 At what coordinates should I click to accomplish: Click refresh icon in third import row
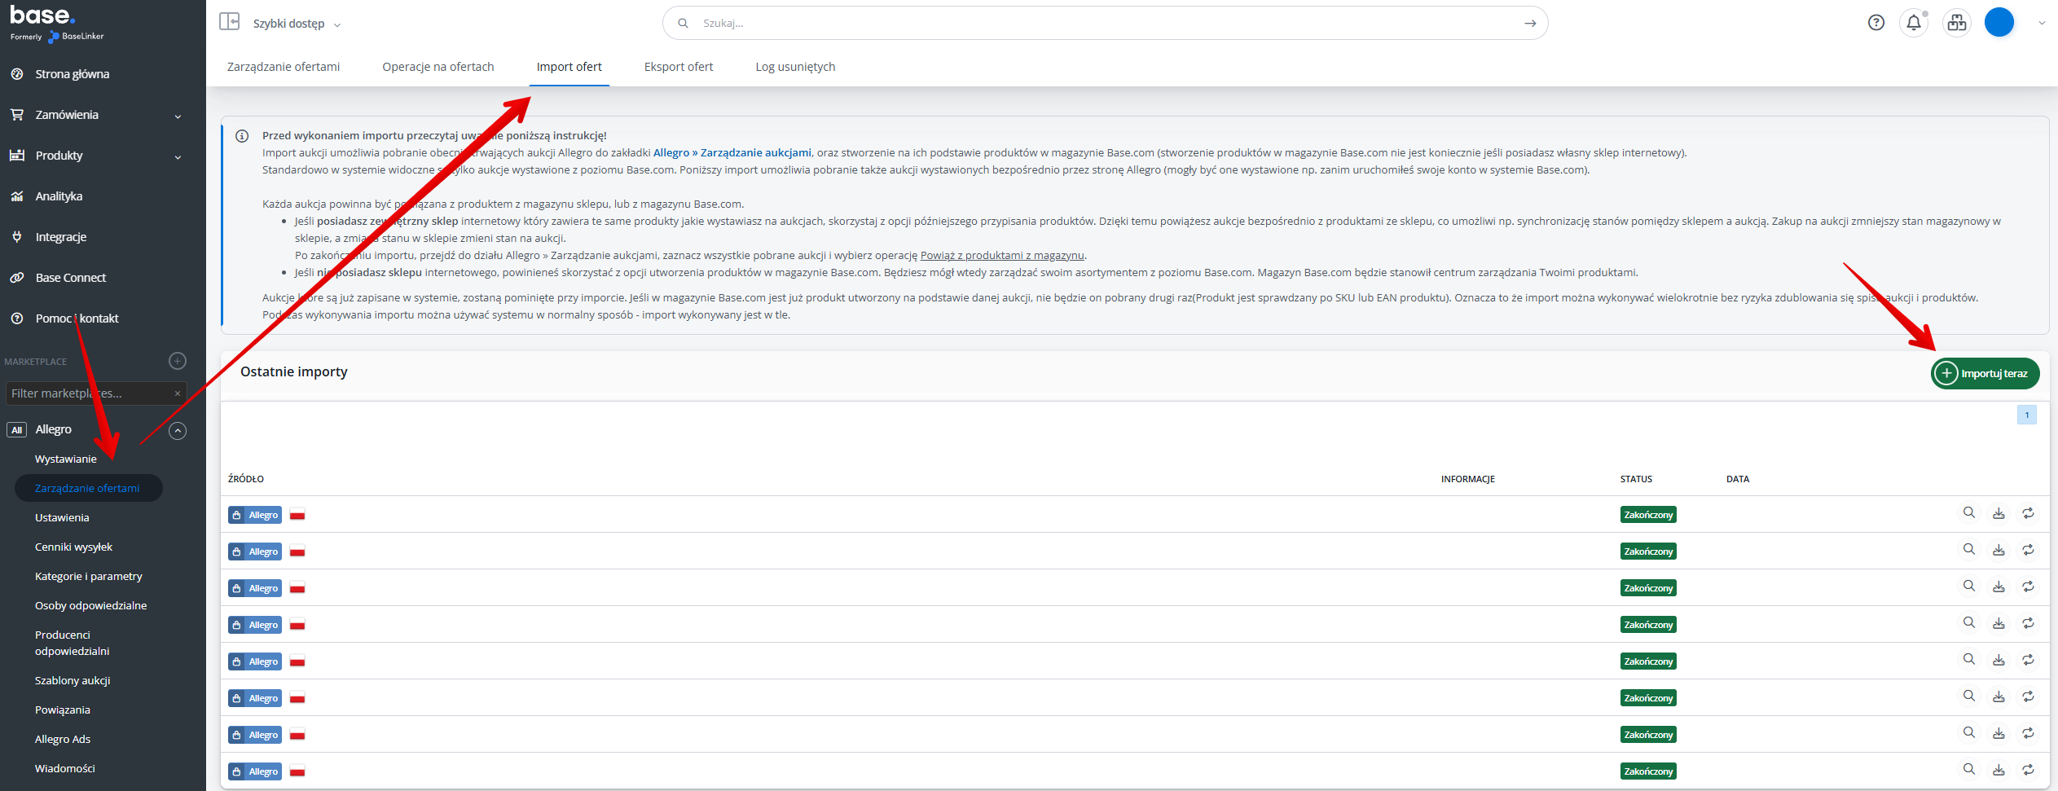(2028, 587)
